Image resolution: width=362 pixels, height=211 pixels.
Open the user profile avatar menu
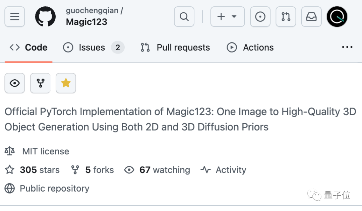(337, 16)
